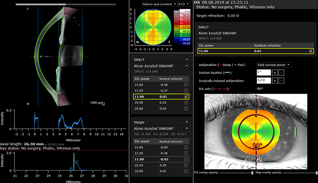
Task: Uncheck the selected SRK/T 11.00 IOL power
Action: 186,96
